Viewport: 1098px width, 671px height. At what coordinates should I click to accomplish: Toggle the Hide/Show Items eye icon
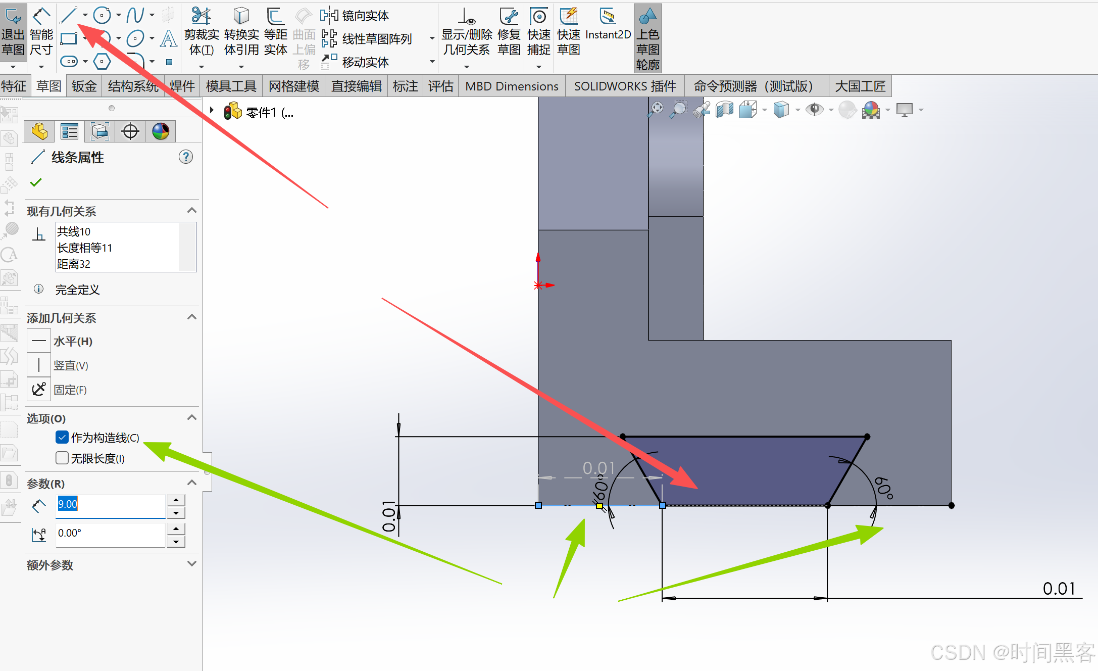(814, 109)
